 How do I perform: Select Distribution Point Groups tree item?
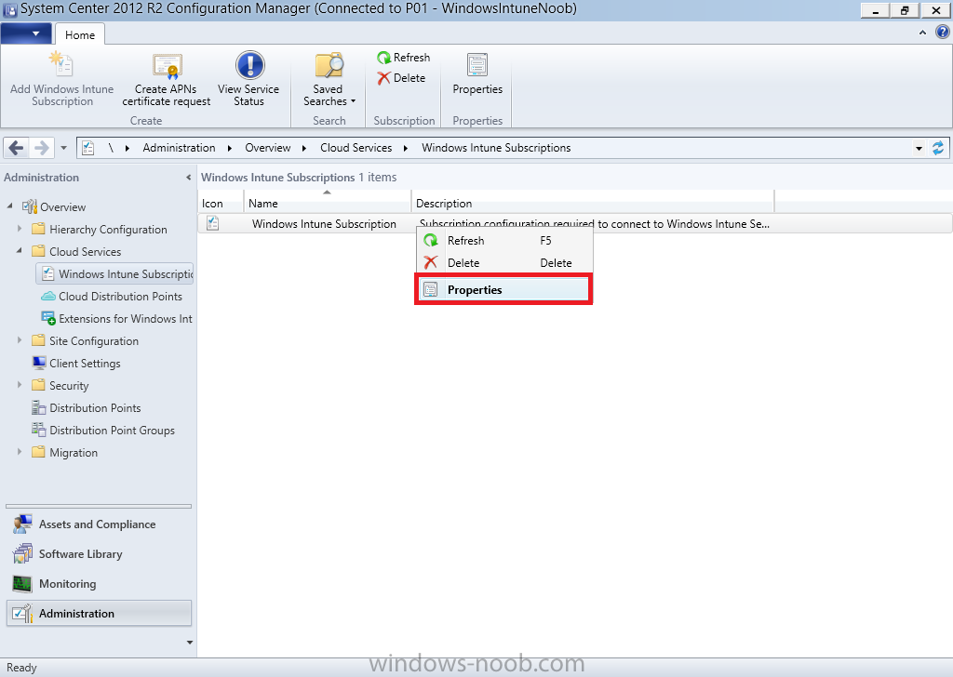(112, 431)
